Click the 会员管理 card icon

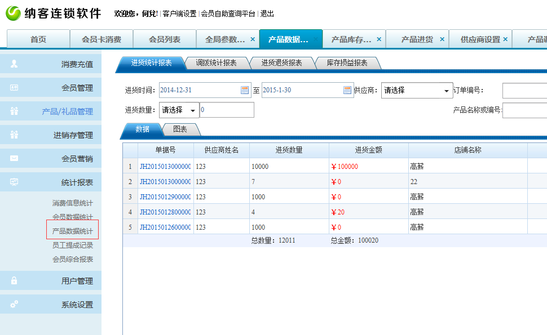click(x=14, y=88)
